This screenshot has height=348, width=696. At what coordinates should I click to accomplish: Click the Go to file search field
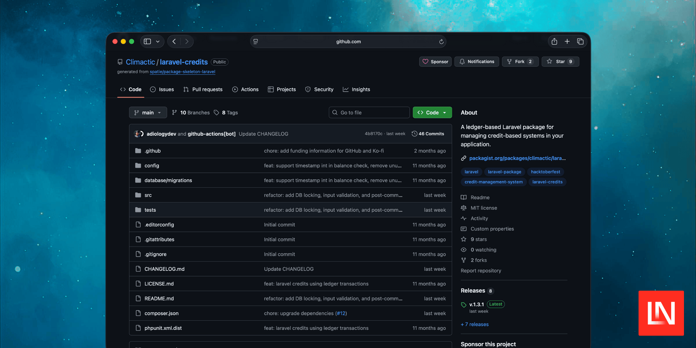pyautogui.click(x=369, y=112)
